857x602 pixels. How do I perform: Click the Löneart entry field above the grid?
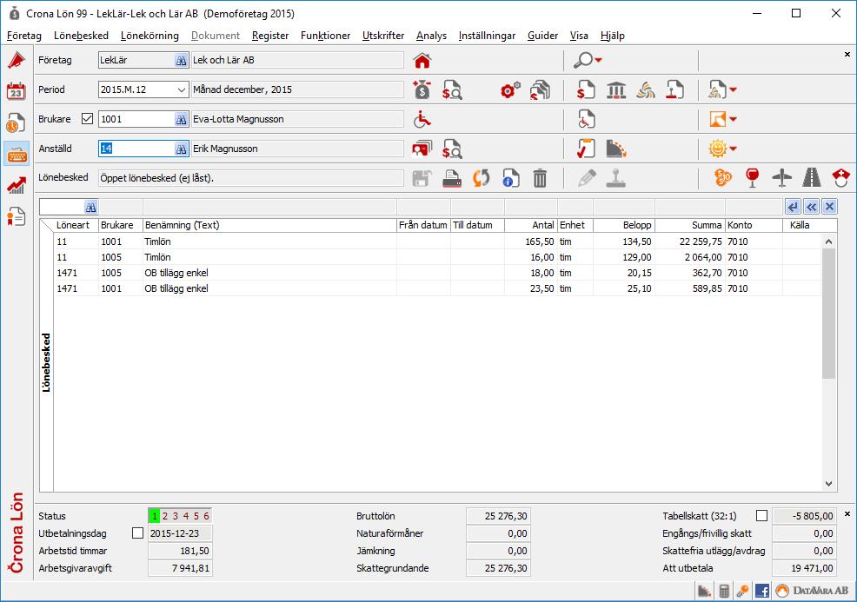63,207
